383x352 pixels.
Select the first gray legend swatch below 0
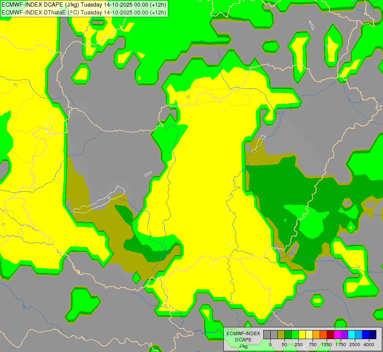[267, 334]
